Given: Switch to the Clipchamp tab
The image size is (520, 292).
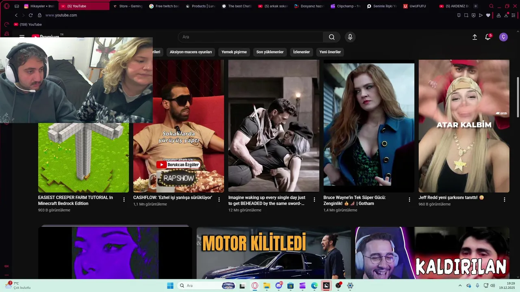Looking at the screenshot, I should pos(345,6).
